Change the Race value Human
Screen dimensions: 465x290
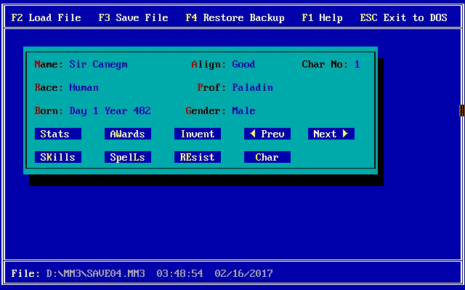84,87
